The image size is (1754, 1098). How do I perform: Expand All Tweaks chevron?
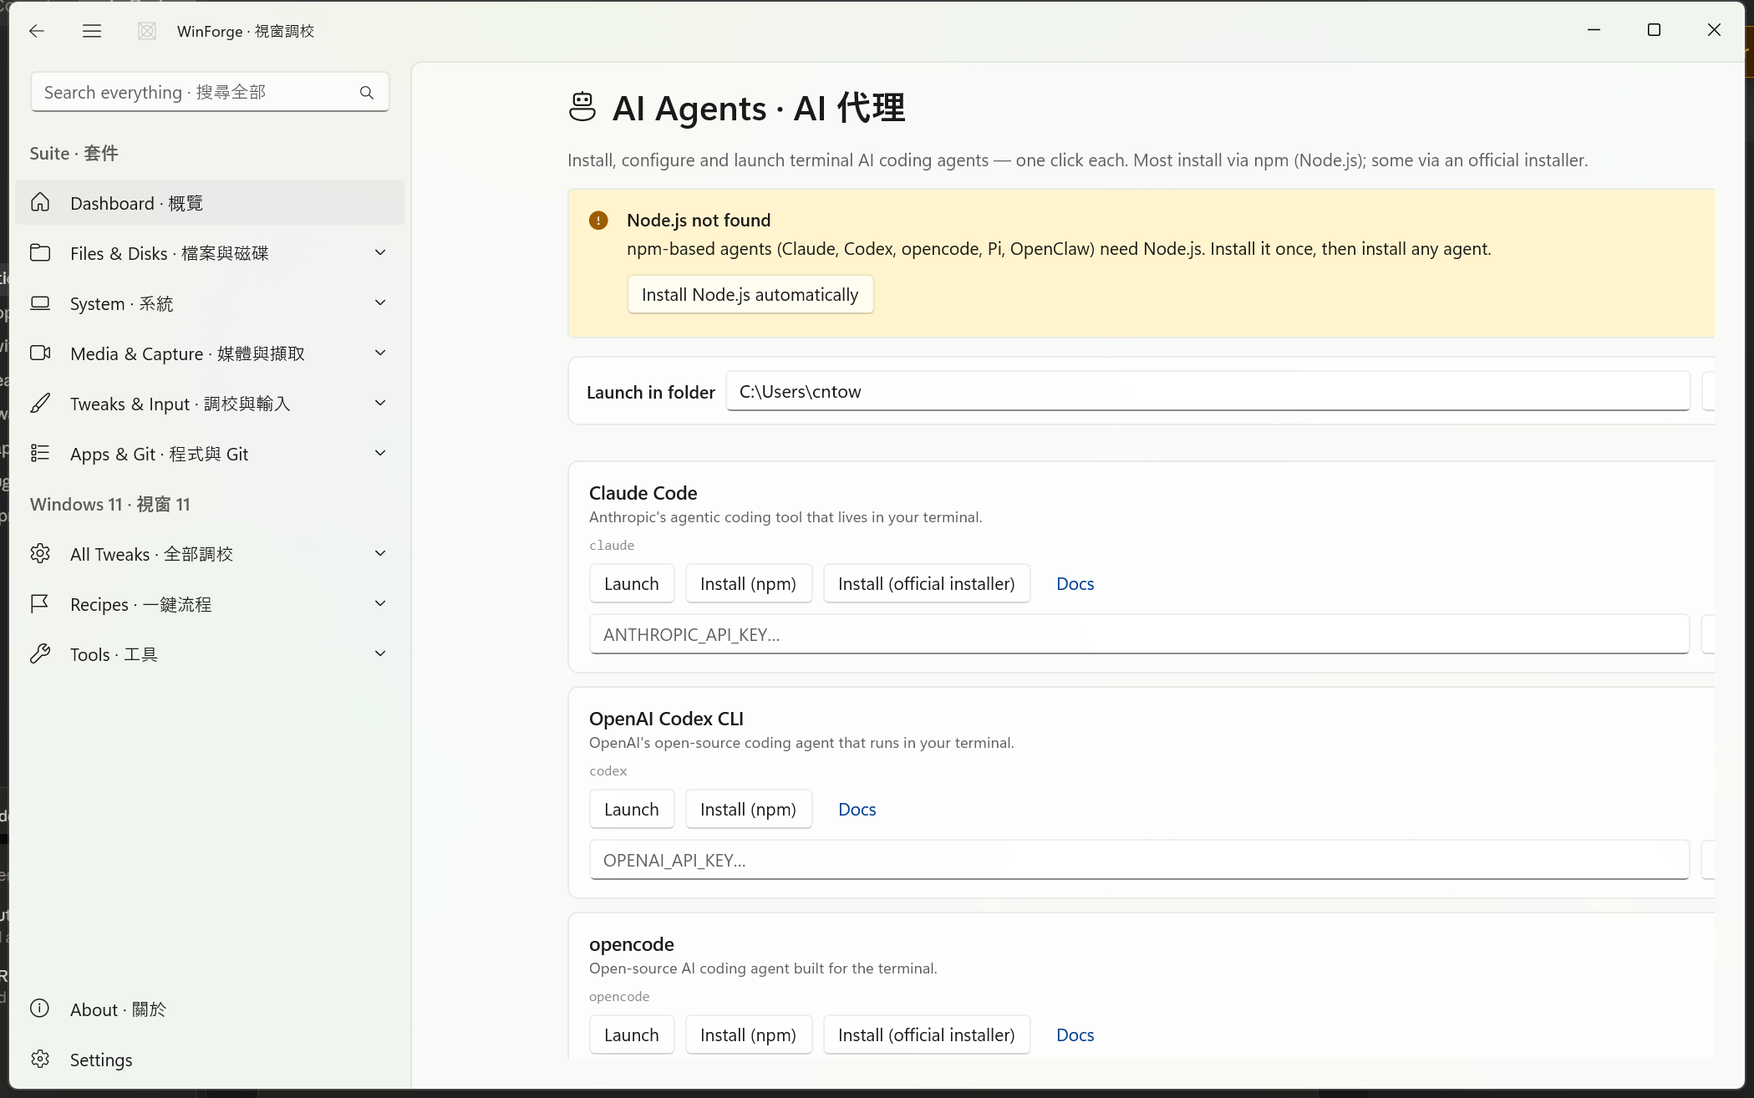[380, 554]
